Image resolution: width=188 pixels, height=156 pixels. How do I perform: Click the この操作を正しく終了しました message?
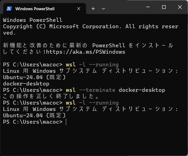pyautogui.click(x=51, y=97)
